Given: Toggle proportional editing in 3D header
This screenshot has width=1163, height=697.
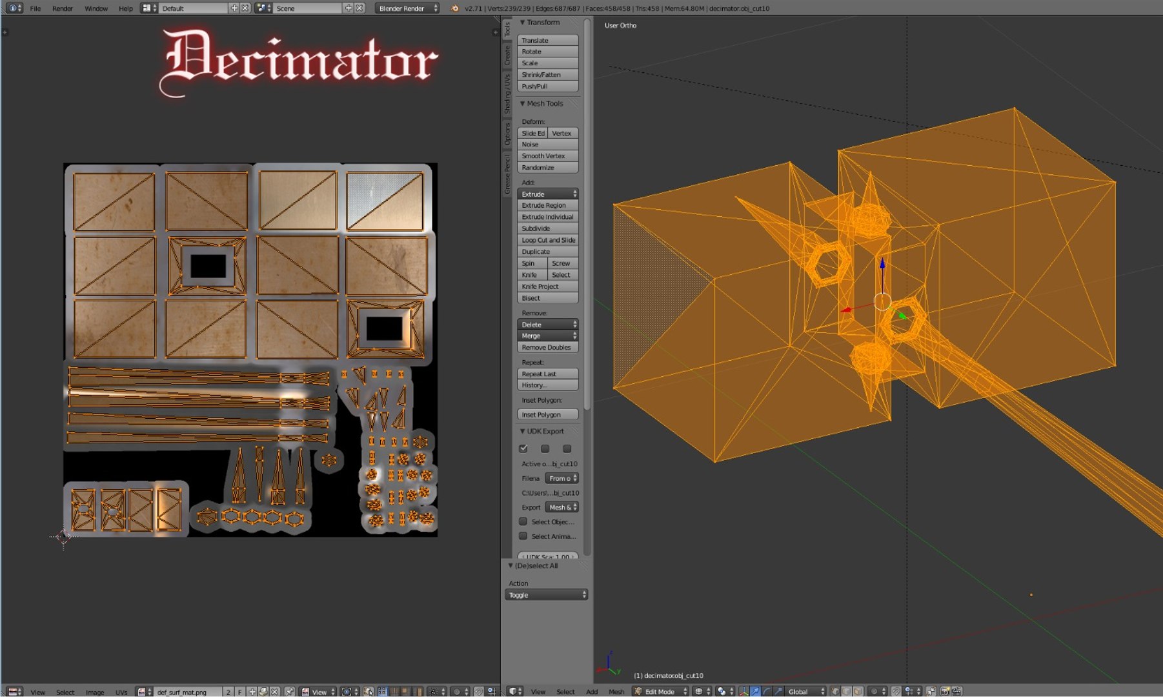Looking at the screenshot, I should tap(878, 691).
